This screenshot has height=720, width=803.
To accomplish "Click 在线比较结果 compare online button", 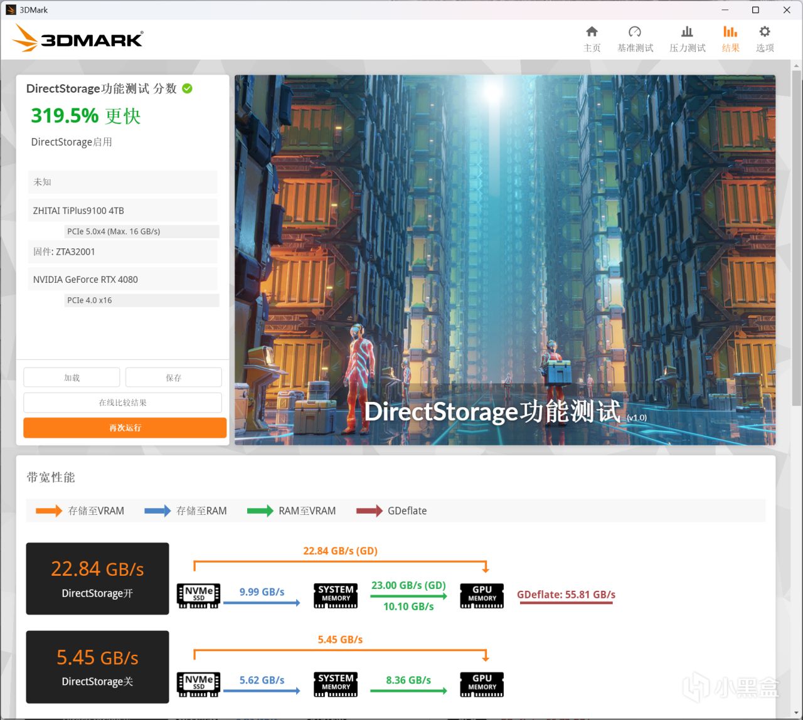I will tap(123, 403).
